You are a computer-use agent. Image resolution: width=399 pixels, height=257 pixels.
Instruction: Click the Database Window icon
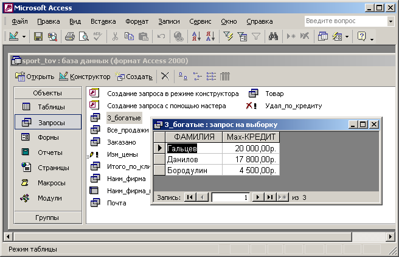click(x=322, y=36)
